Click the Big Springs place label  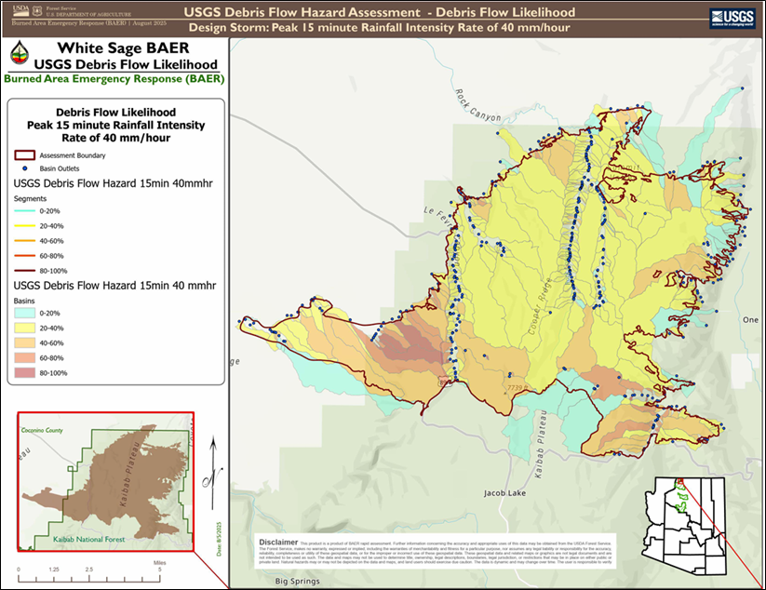297,582
